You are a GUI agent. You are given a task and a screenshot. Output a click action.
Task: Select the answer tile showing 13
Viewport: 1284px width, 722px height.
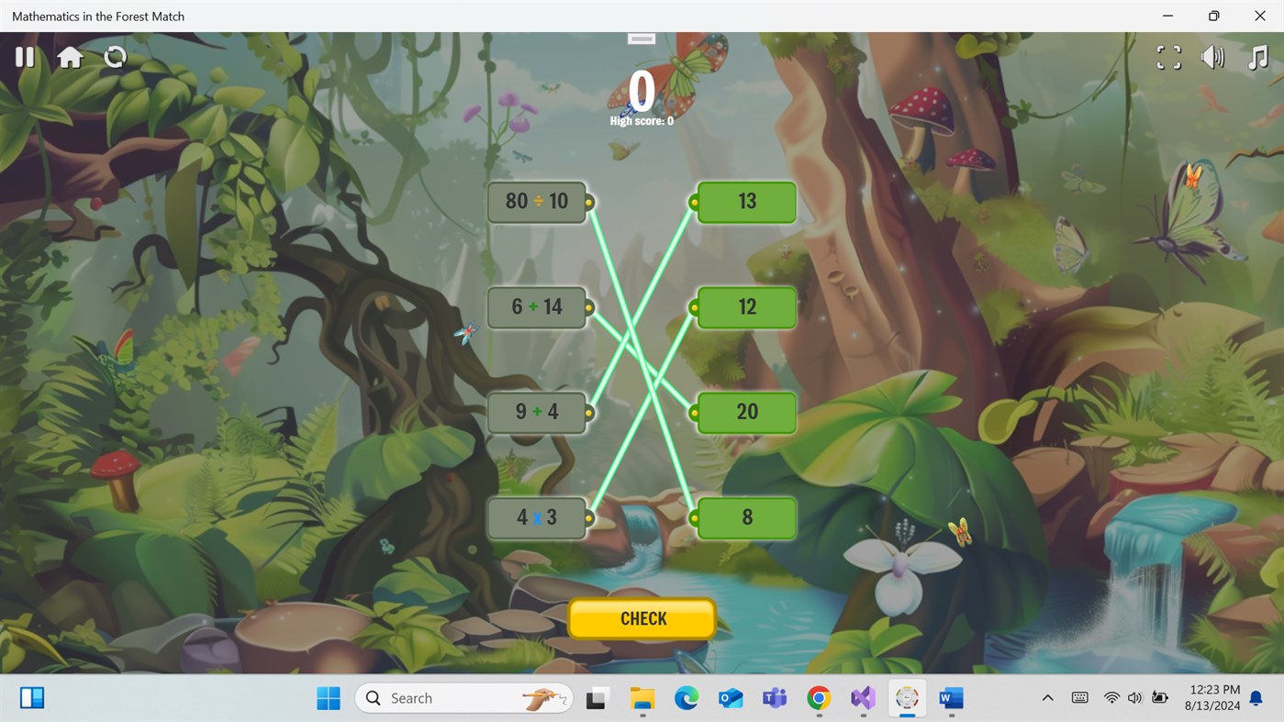click(746, 202)
